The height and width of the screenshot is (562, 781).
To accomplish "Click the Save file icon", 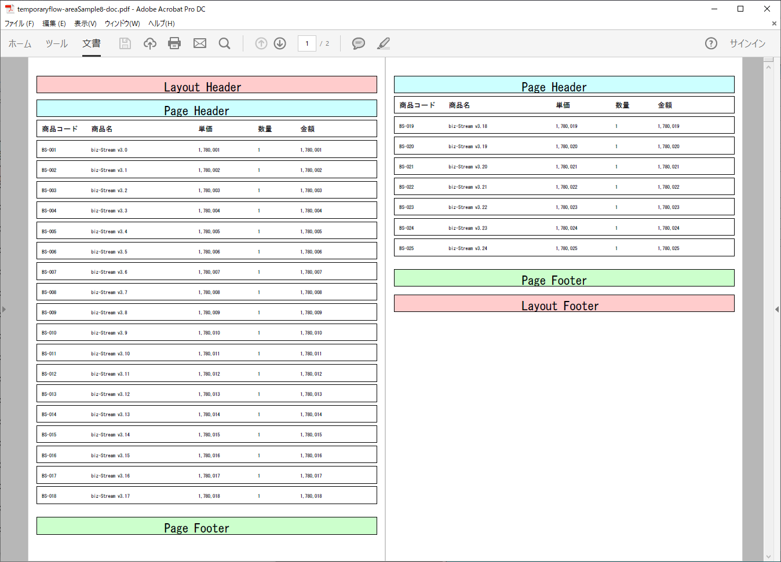I will tap(125, 43).
